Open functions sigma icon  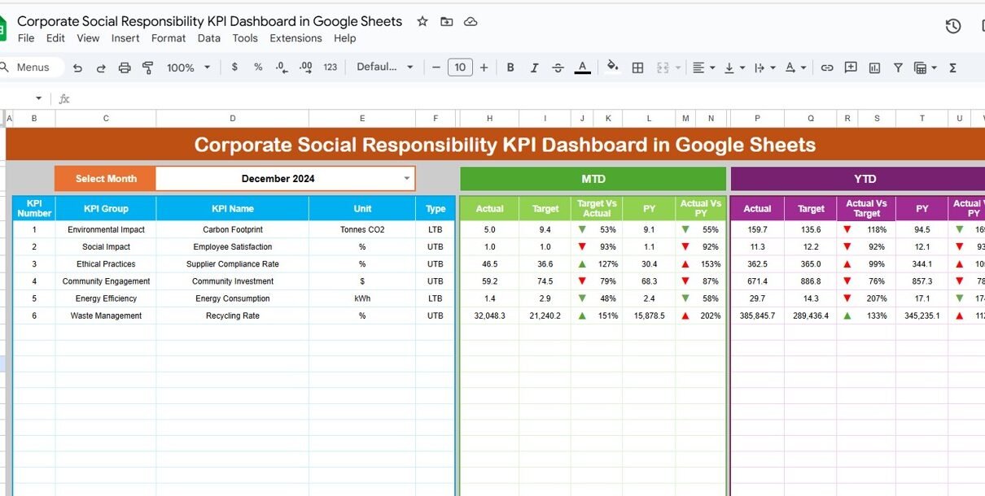click(952, 67)
